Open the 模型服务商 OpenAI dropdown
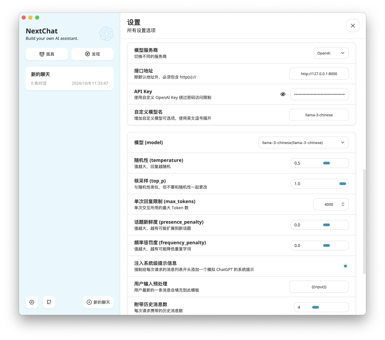385x340 pixels. (331, 53)
